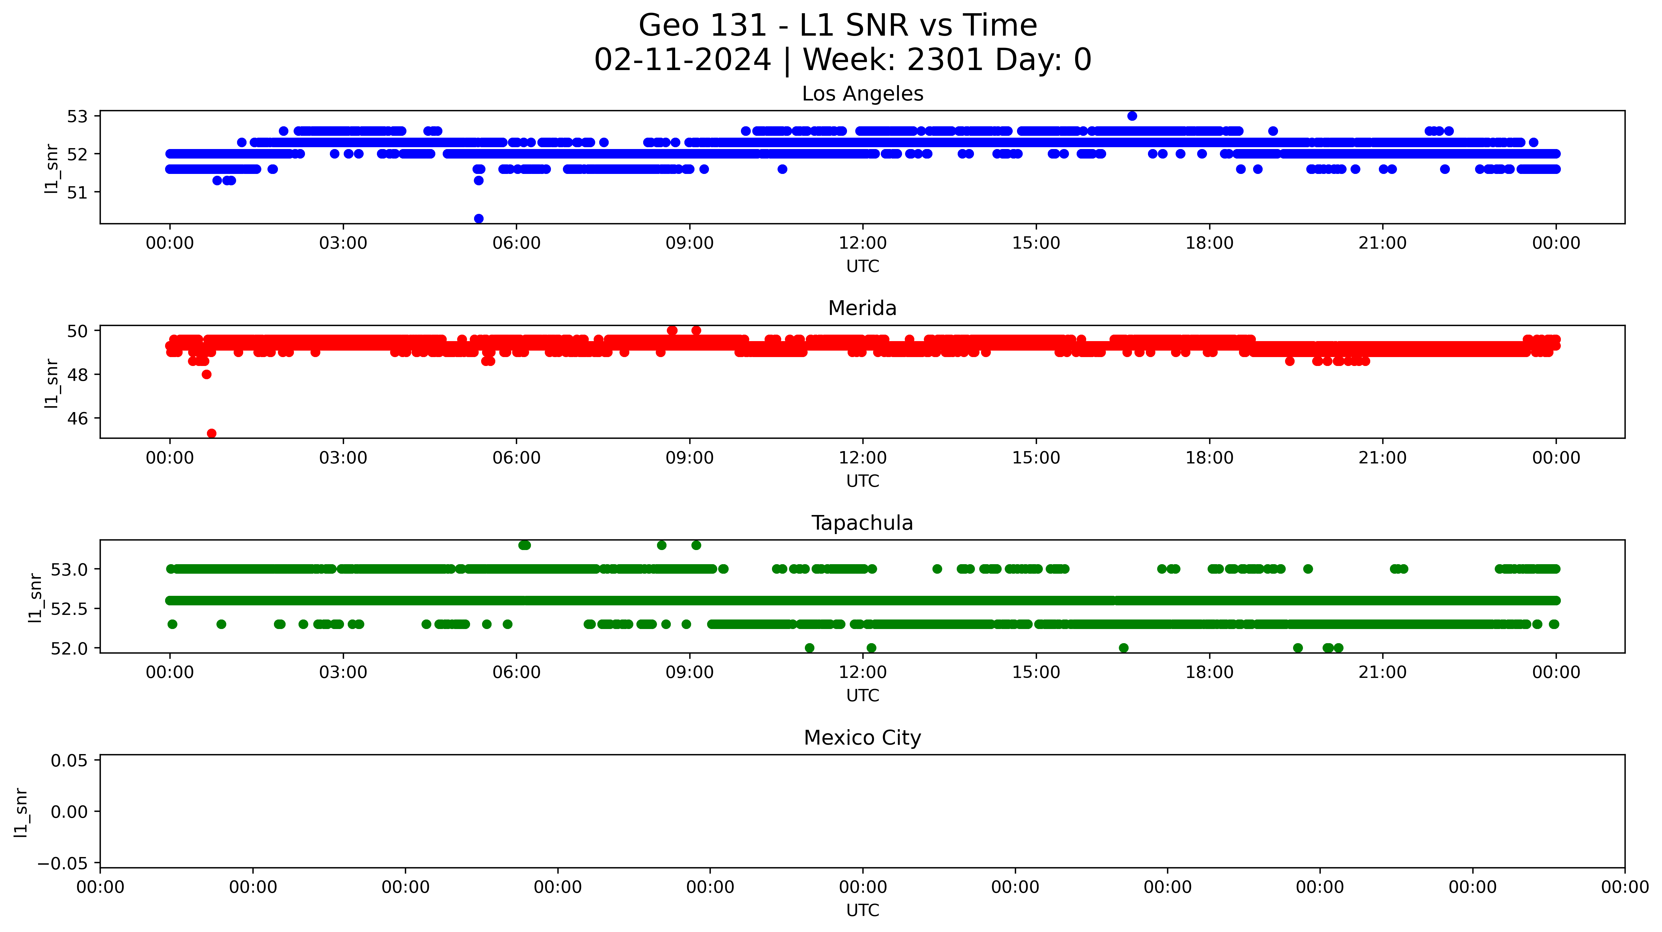Click the 'Merida' subplot title

(x=862, y=308)
